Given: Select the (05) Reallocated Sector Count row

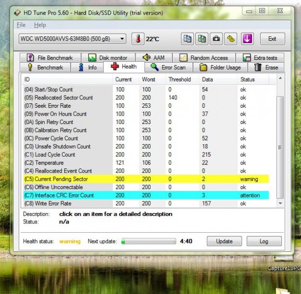Looking at the screenshot, I should (x=146, y=98).
